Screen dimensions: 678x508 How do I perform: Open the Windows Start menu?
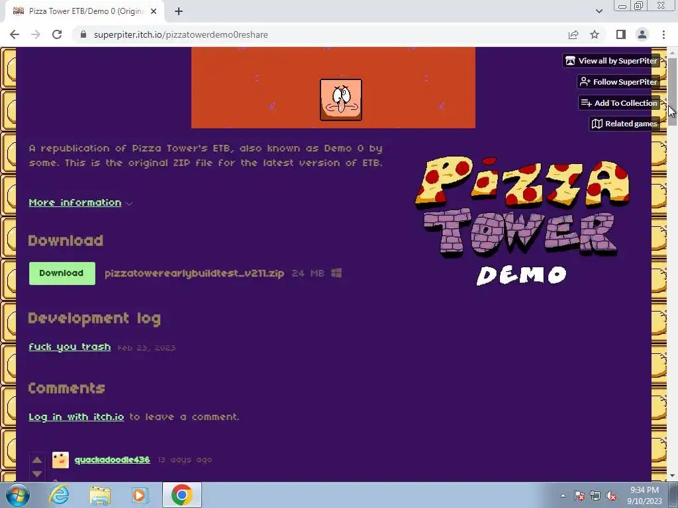[17, 495]
